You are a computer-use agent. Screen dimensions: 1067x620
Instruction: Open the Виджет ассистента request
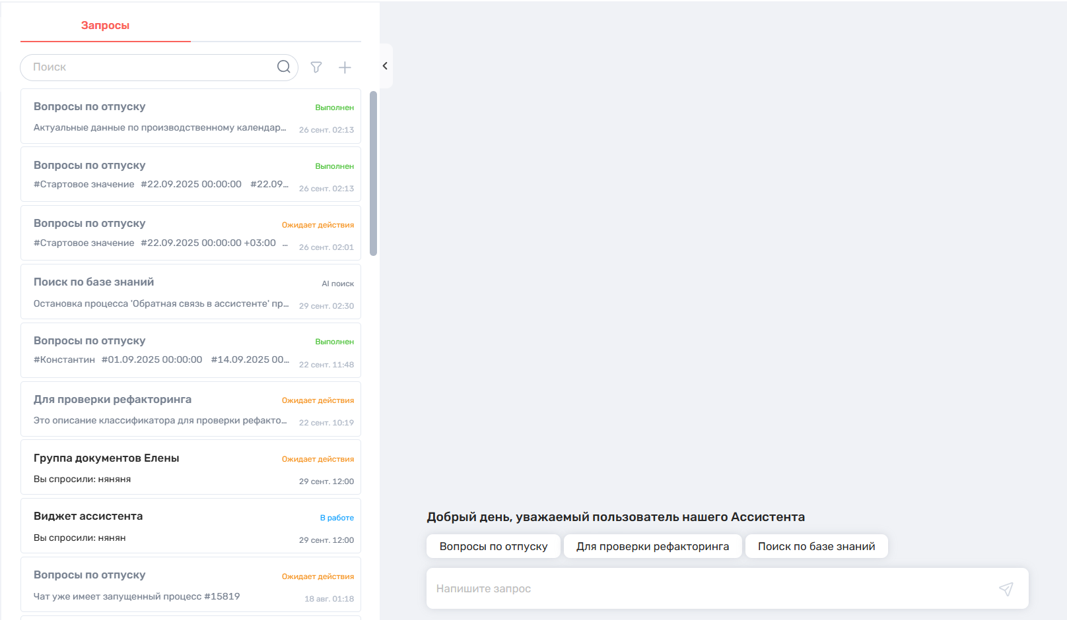click(191, 526)
